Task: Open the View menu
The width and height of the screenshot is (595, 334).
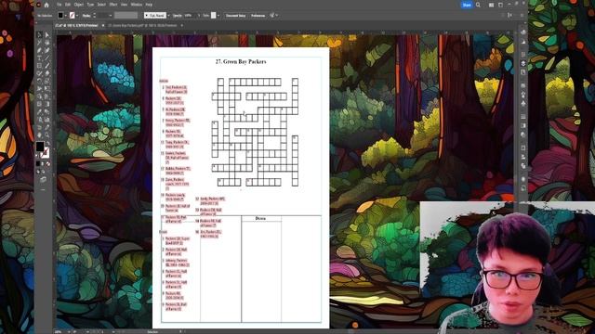Action: coord(124,5)
